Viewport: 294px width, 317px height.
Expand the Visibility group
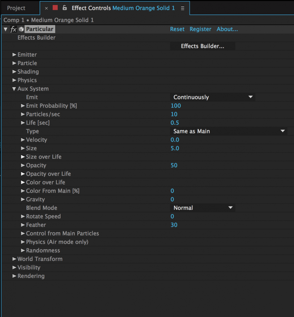pos(14,267)
